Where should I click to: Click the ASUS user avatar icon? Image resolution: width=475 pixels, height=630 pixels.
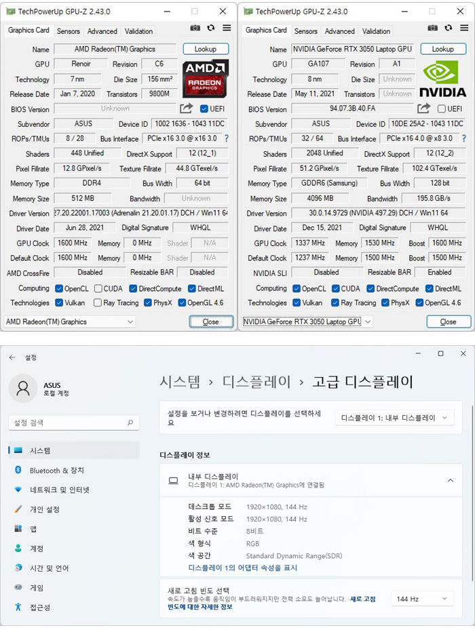pos(23,389)
